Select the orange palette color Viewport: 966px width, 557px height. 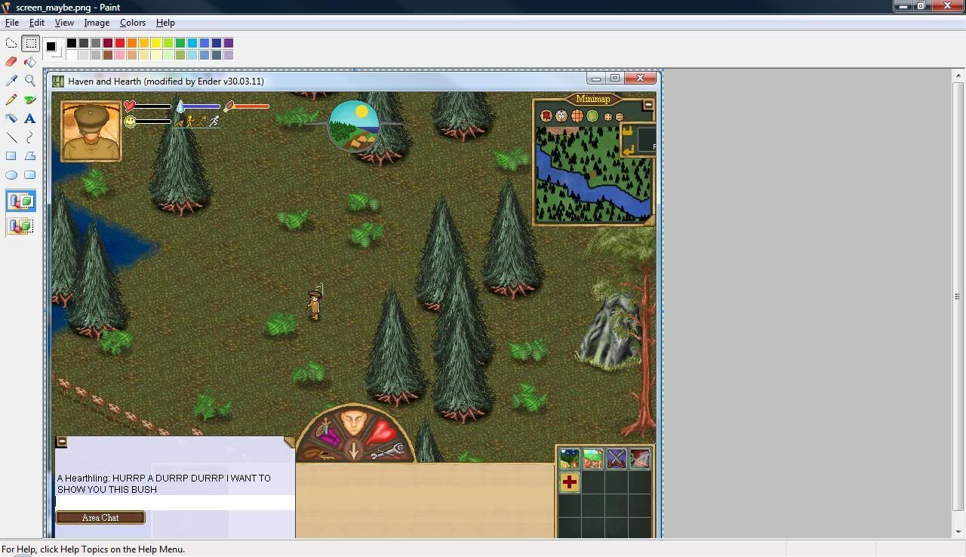132,43
